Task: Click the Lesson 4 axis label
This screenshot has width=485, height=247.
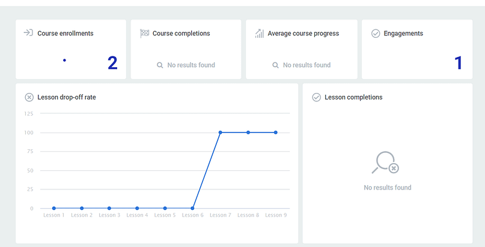Action: pos(137,215)
